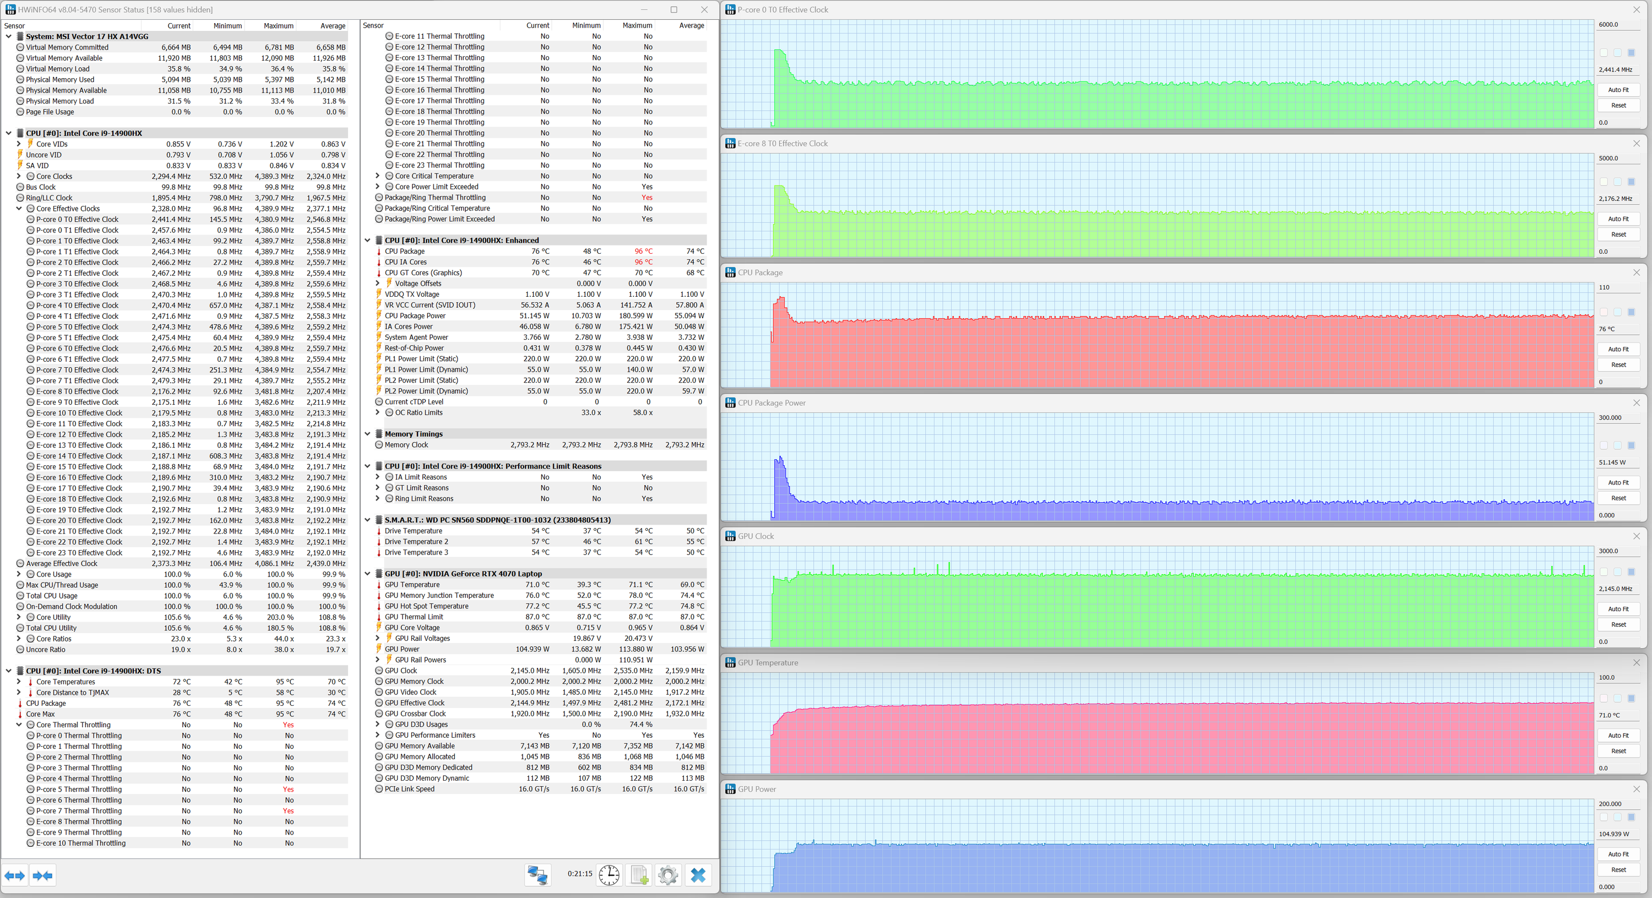Click the Maximum column header in left panel

[x=278, y=26]
